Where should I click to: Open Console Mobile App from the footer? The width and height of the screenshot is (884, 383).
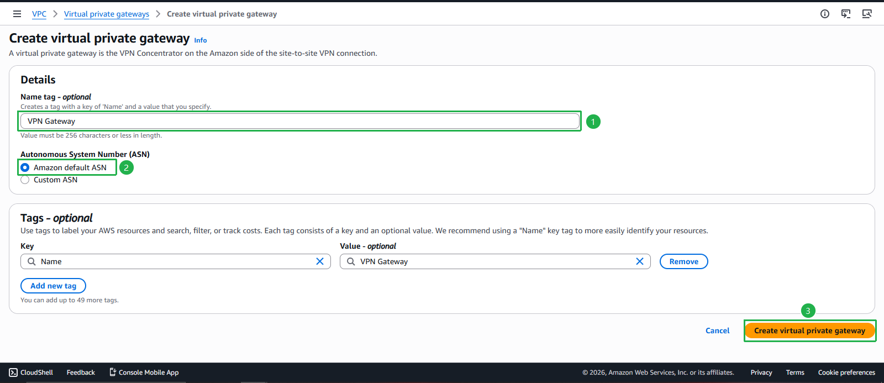[144, 372]
